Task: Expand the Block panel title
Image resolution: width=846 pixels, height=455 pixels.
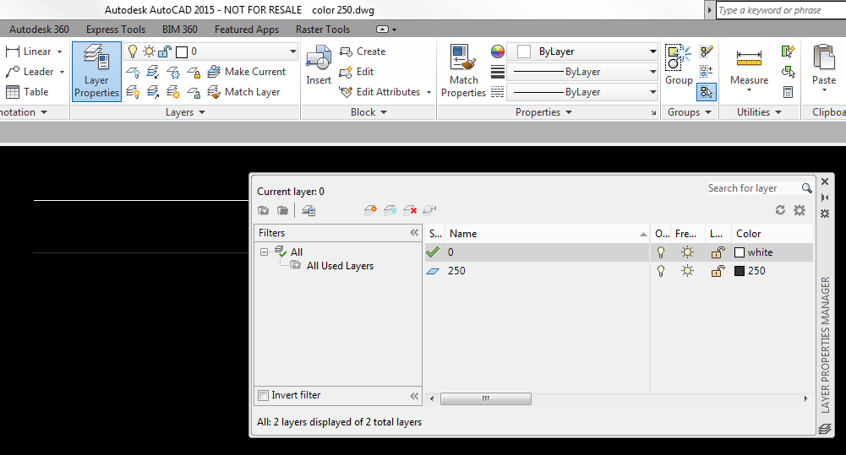Action: (368, 112)
